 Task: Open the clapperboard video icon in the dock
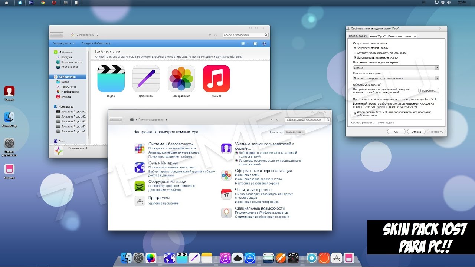point(182,258)
